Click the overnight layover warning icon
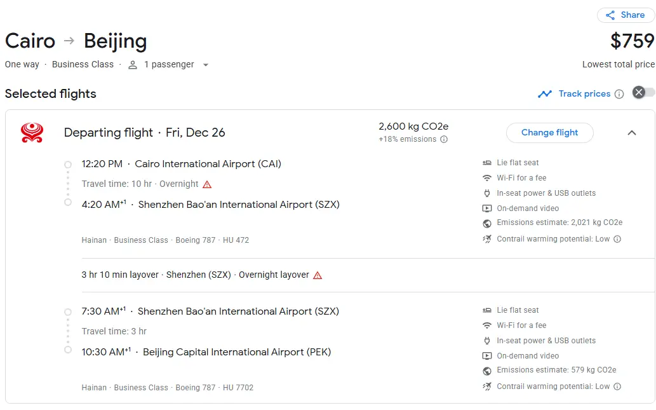The image size is (656, 410). coord(318,275)
